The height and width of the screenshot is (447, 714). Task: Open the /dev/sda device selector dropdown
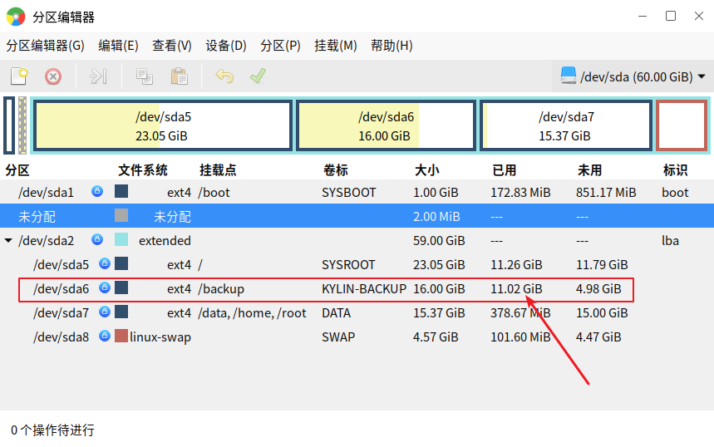point(633,76)
